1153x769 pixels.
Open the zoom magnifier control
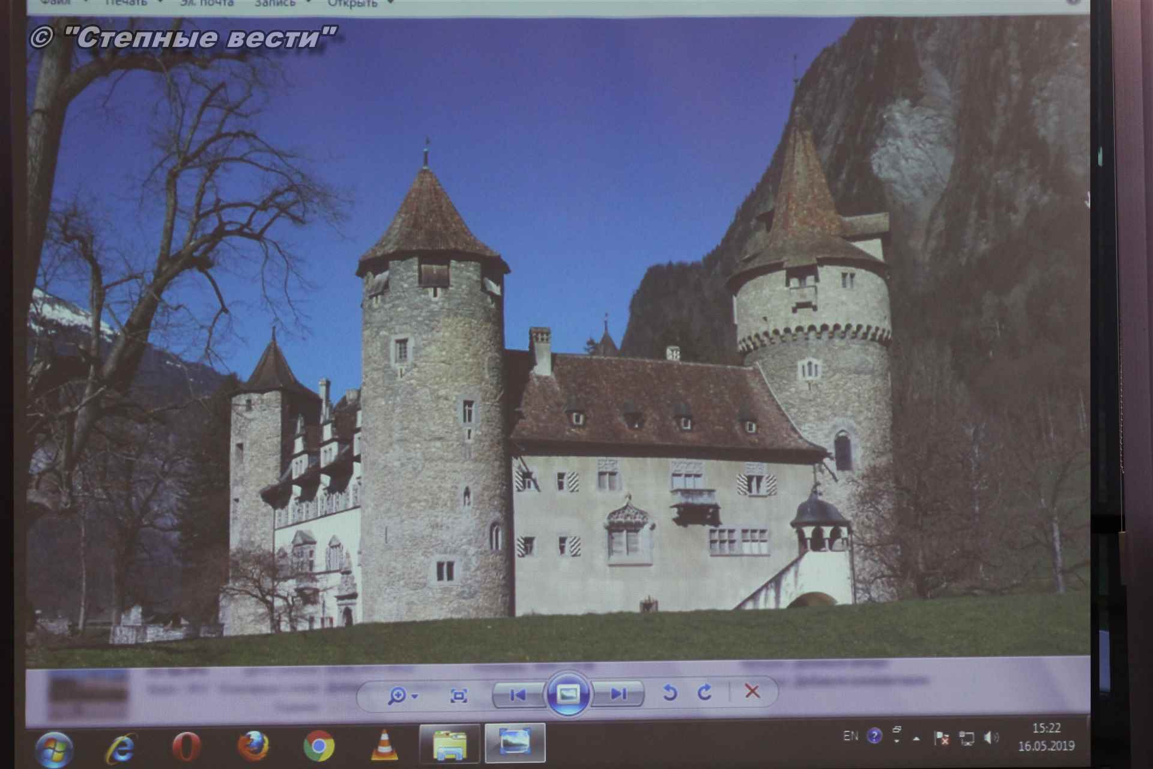pos(397,696)
